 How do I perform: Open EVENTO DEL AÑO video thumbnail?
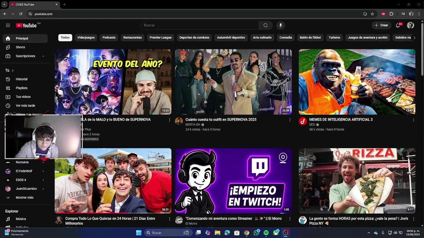pos(113,82)
